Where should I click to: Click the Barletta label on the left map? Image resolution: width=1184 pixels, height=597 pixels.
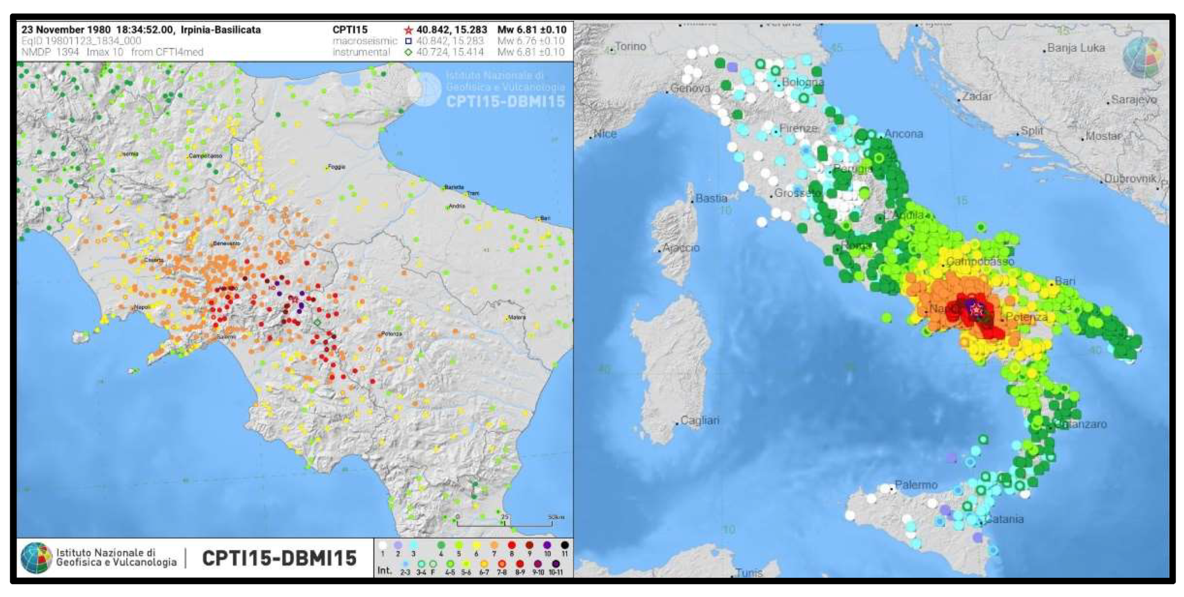coord(454,187)
